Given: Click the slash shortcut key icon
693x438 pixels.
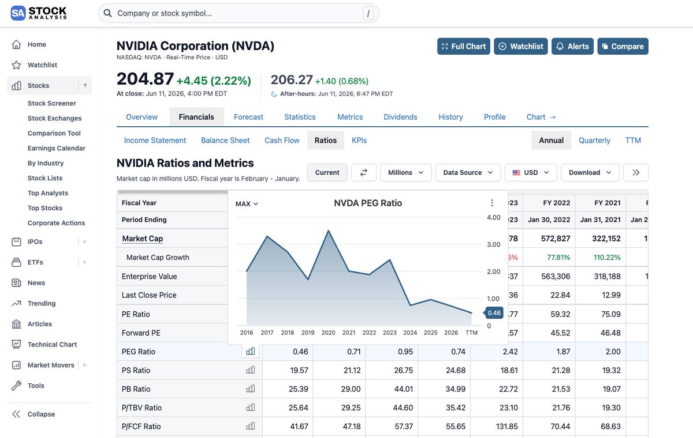Looking at the screenshot, I should [368, 13].
